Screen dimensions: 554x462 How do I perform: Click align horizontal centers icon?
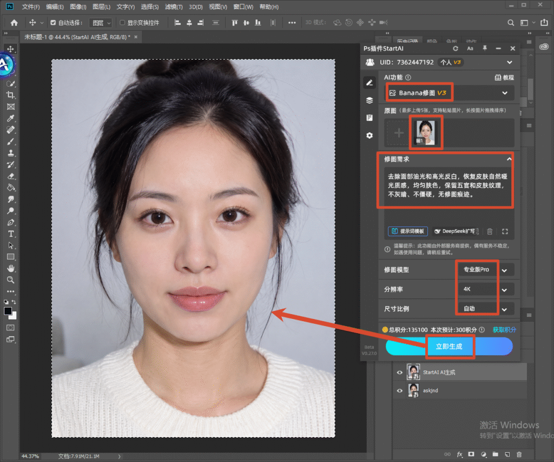(189, 23)
